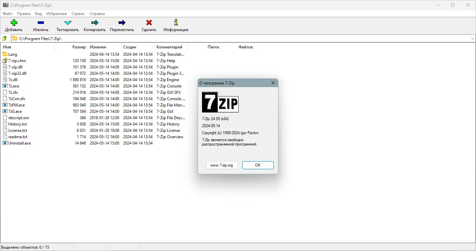The image size is (476, 251).
Task: Open the Файл menu
Action: pyautogui.click(x=8, y=14)
